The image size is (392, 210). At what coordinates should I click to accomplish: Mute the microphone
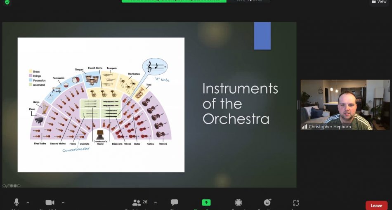[x=17, y=202]
